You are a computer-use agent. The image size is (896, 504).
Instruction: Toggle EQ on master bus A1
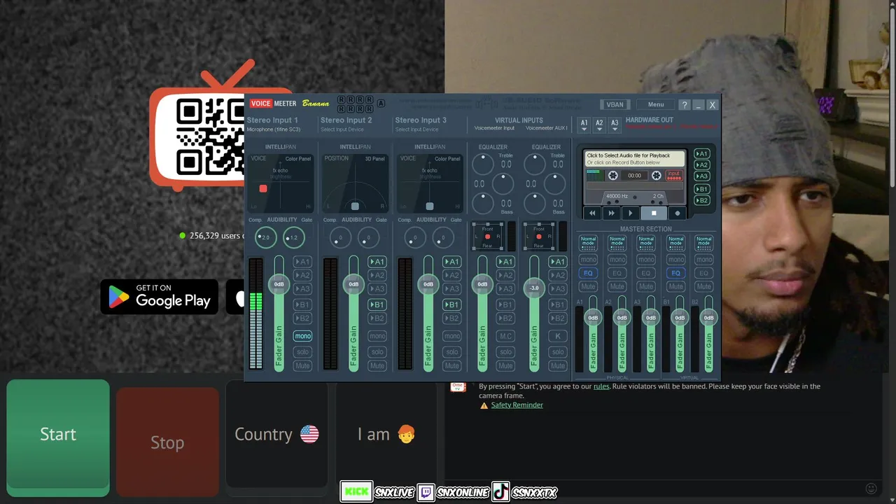[588, 273]
